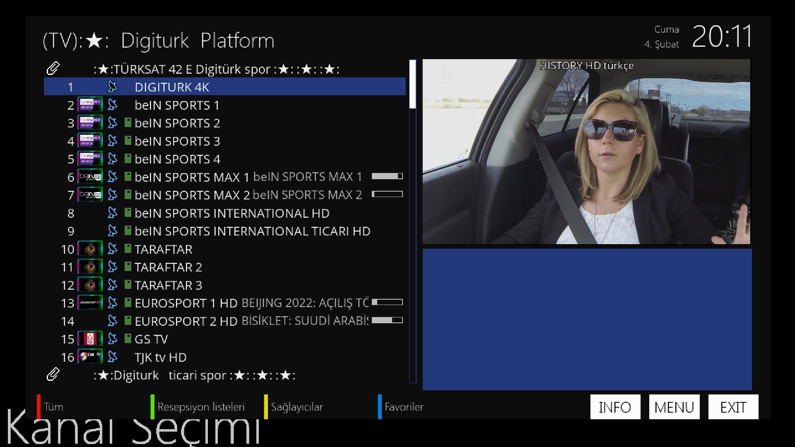Screen dimensions: 795x447
Task: Click the paperclip marker icon for Digiturk ticari spor
Action: pos(53,375)
